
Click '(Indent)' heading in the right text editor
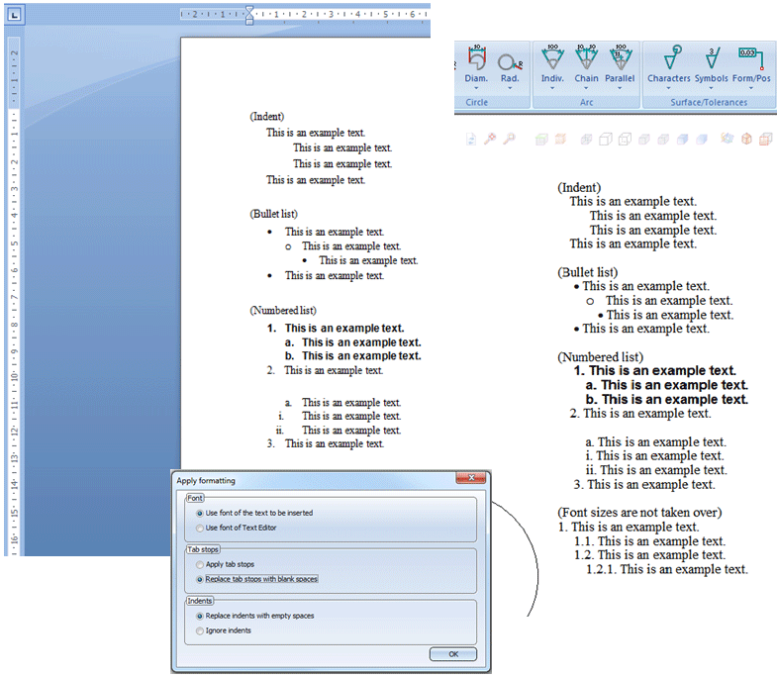579,188
